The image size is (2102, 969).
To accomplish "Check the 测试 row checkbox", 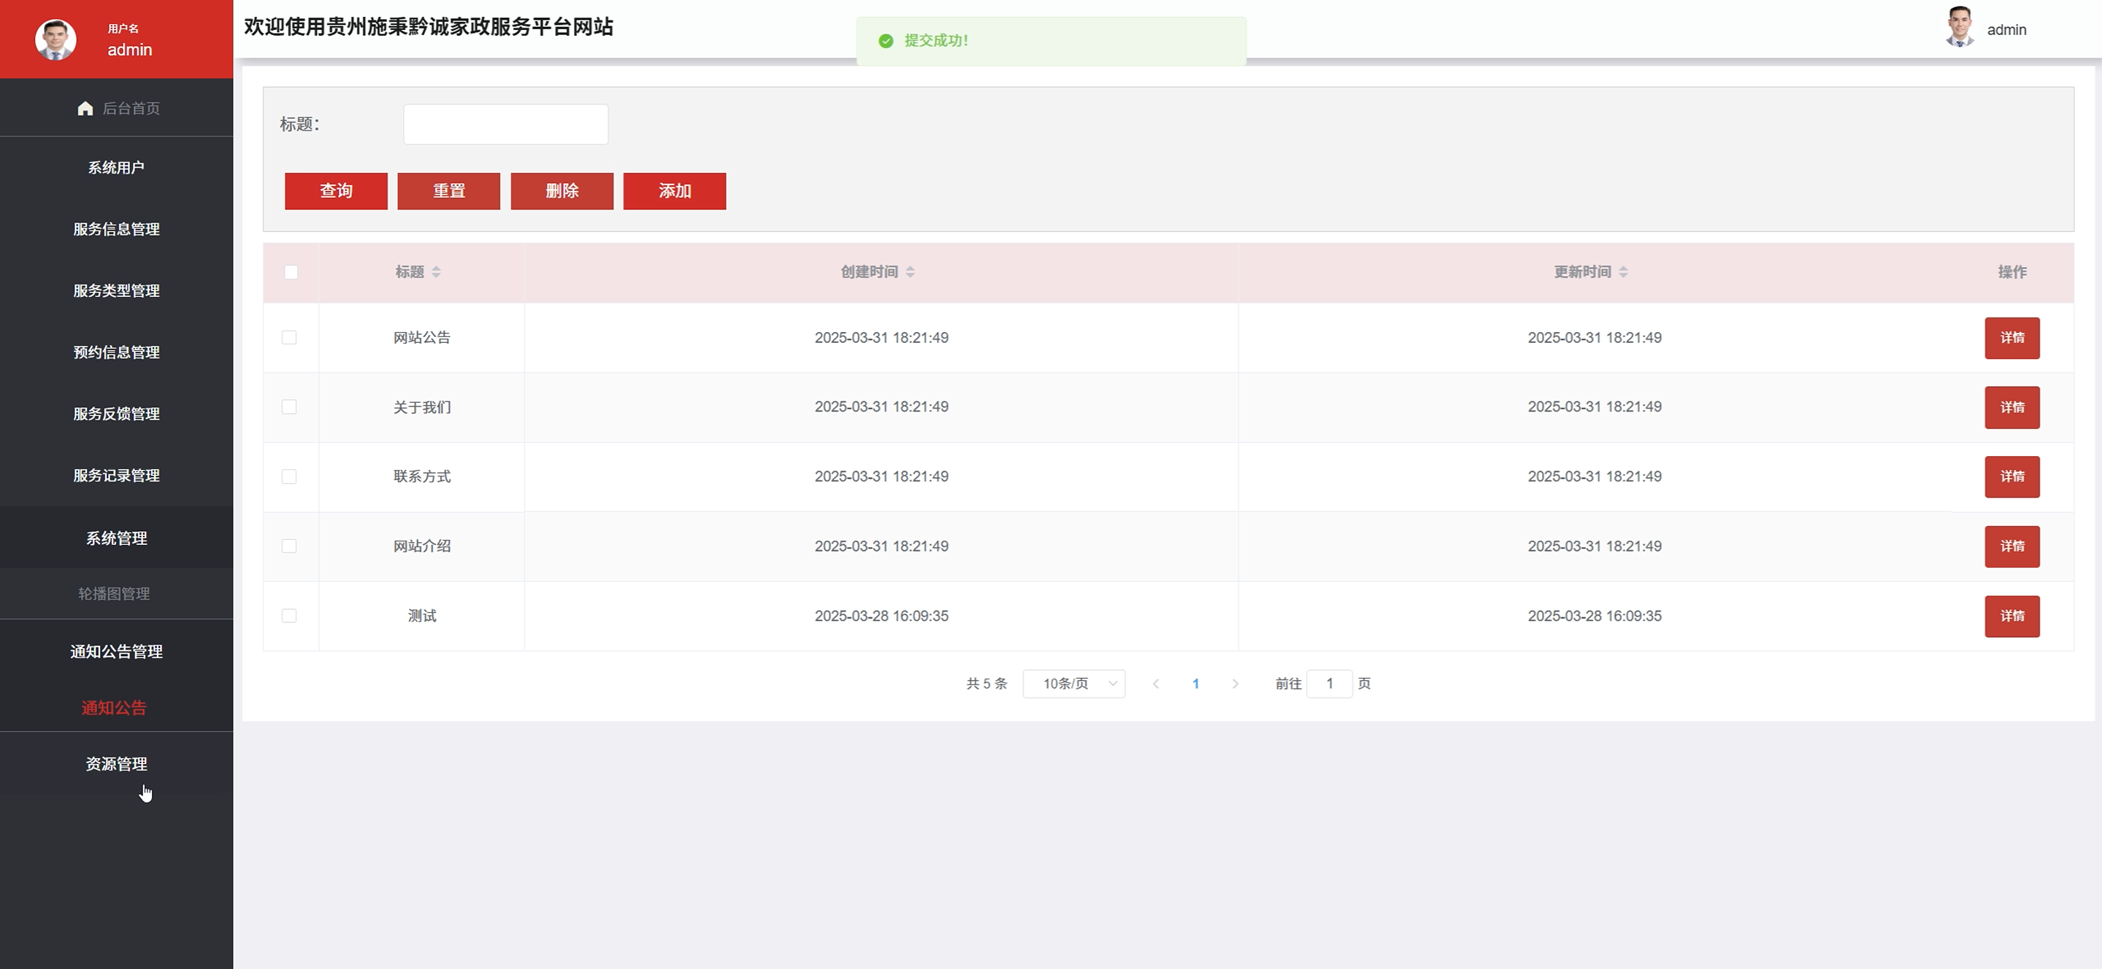I will 289,616.
